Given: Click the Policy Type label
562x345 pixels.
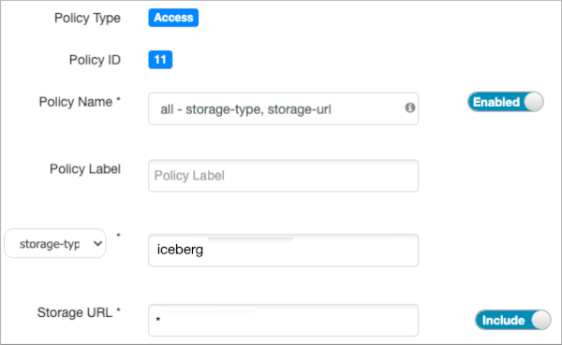Looking at the screenshot, I should (x=87, y=18).
